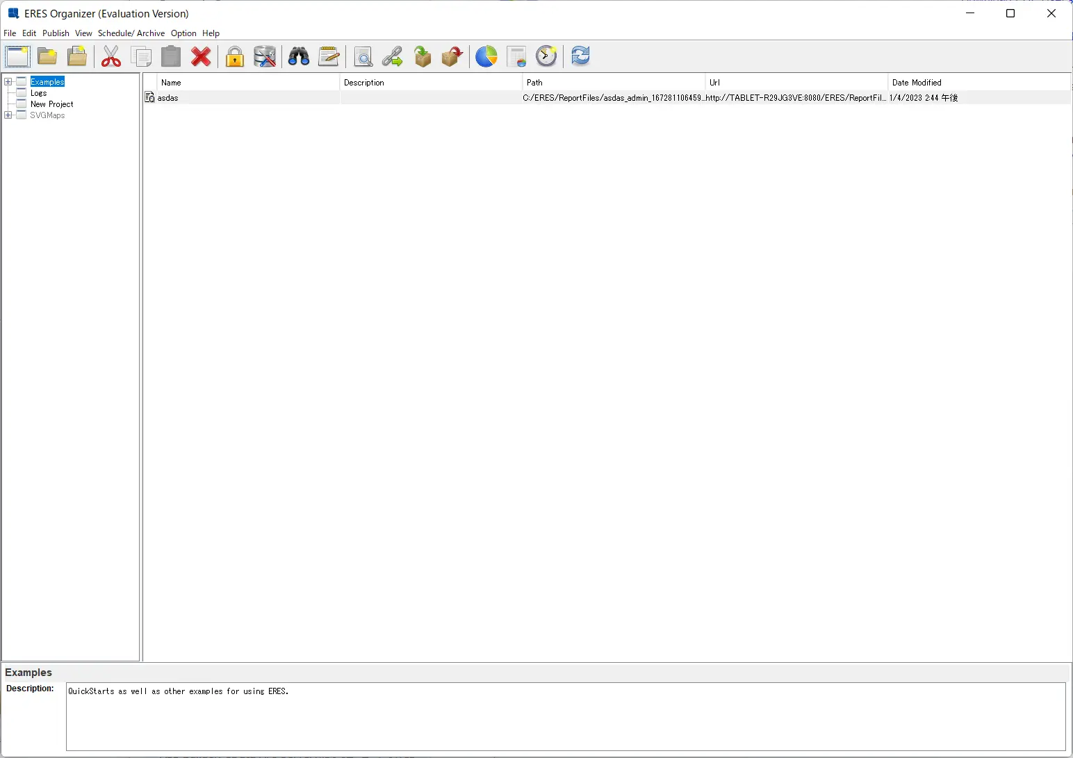Select the Logs folder in tree

pos(38,93)
